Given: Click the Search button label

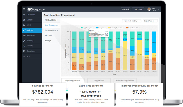Looking at the screenshot, I should 124,9.
